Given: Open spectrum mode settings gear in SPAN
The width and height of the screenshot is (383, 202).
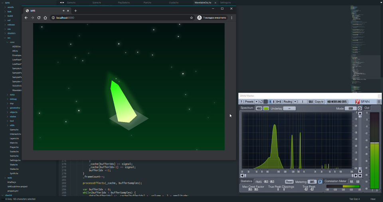Looking at the screenshot, I should click(360, 108).
